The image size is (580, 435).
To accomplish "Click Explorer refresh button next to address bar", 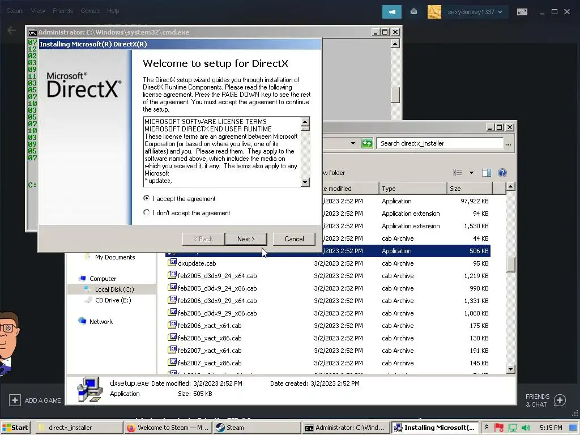I will pyautogui.click(x=367, y=143).
